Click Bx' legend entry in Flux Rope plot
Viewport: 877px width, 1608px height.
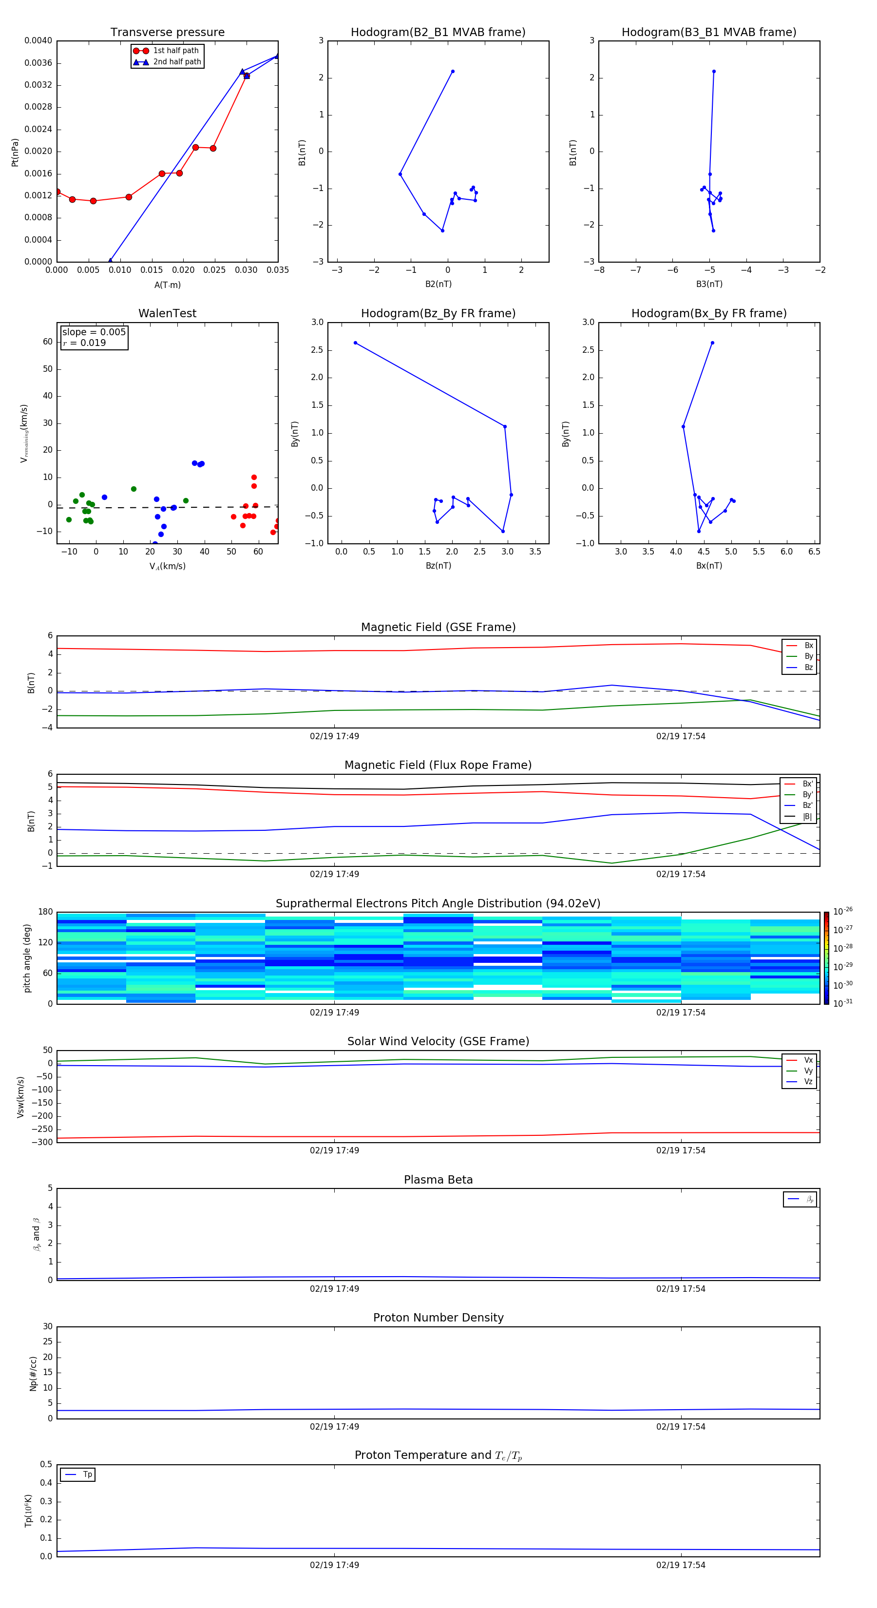pyautogui.click(x=799, y=784)
